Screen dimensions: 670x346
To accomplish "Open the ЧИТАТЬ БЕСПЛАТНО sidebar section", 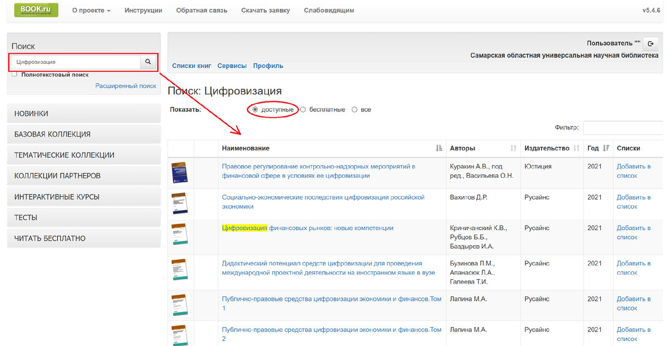I will click(84, 238).
